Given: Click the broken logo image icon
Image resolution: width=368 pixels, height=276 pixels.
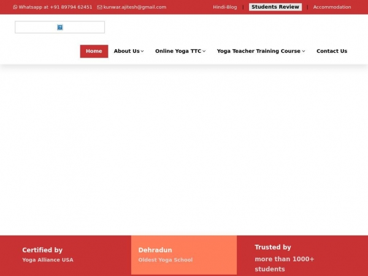Looking at the screenshot, I should click(x=60, y=27).
